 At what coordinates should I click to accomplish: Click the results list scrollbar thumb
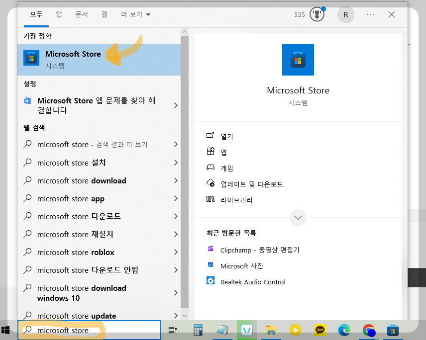[x=185, y=172]
